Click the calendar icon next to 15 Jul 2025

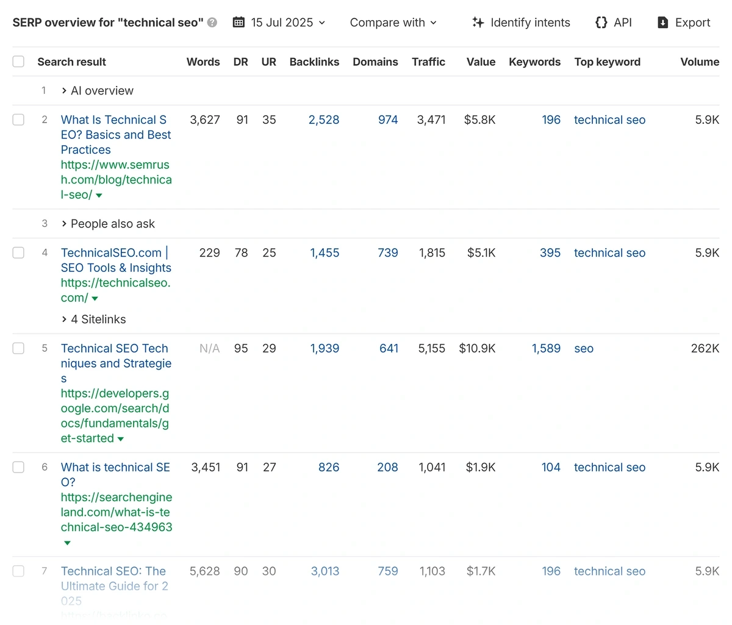(239, 23)
